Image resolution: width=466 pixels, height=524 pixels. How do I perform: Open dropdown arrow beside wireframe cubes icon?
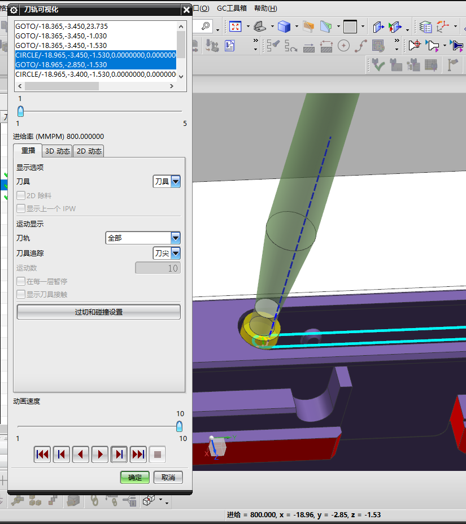tap(161, 500)
